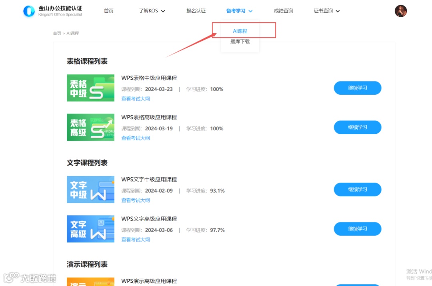432x286 pixels.
Task: Click AI课程 in the breadcrumb
Action: (x=73, y=33)
